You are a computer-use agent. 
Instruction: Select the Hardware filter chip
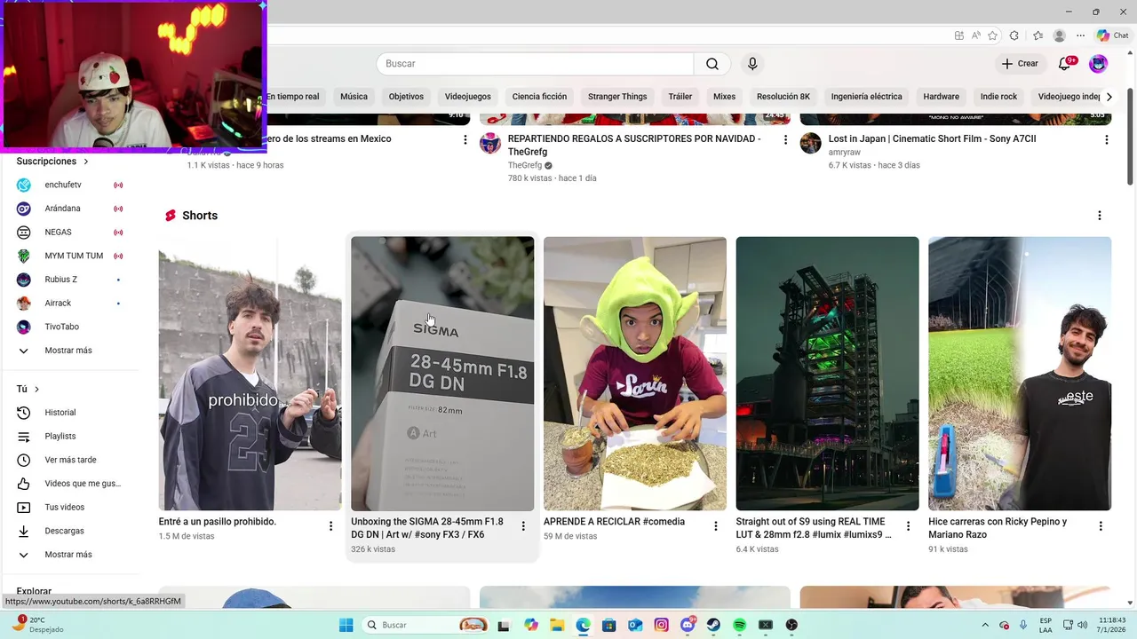[941, 97]
